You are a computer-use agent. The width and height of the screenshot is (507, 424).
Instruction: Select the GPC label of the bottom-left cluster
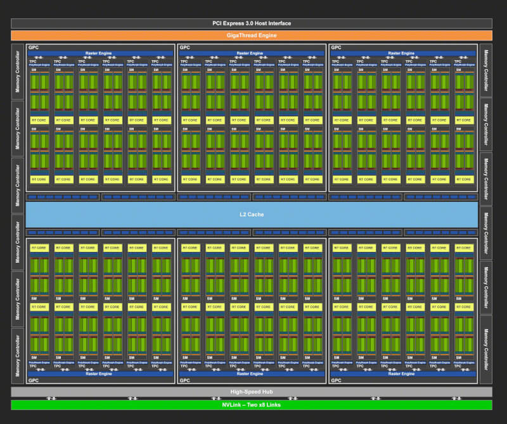coord(34,380)
